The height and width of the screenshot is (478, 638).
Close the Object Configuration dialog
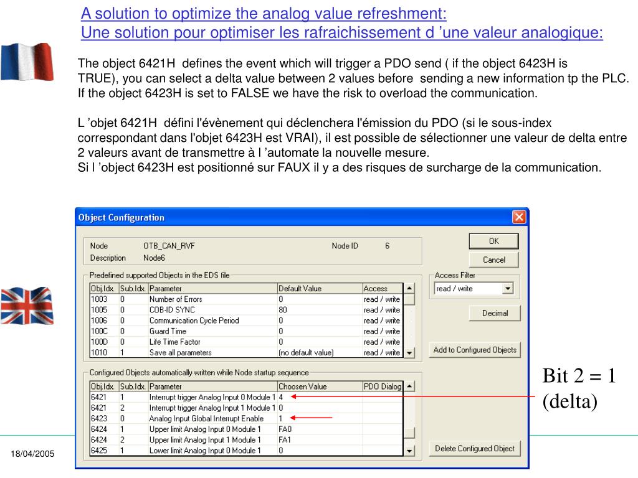click(519, 217)
